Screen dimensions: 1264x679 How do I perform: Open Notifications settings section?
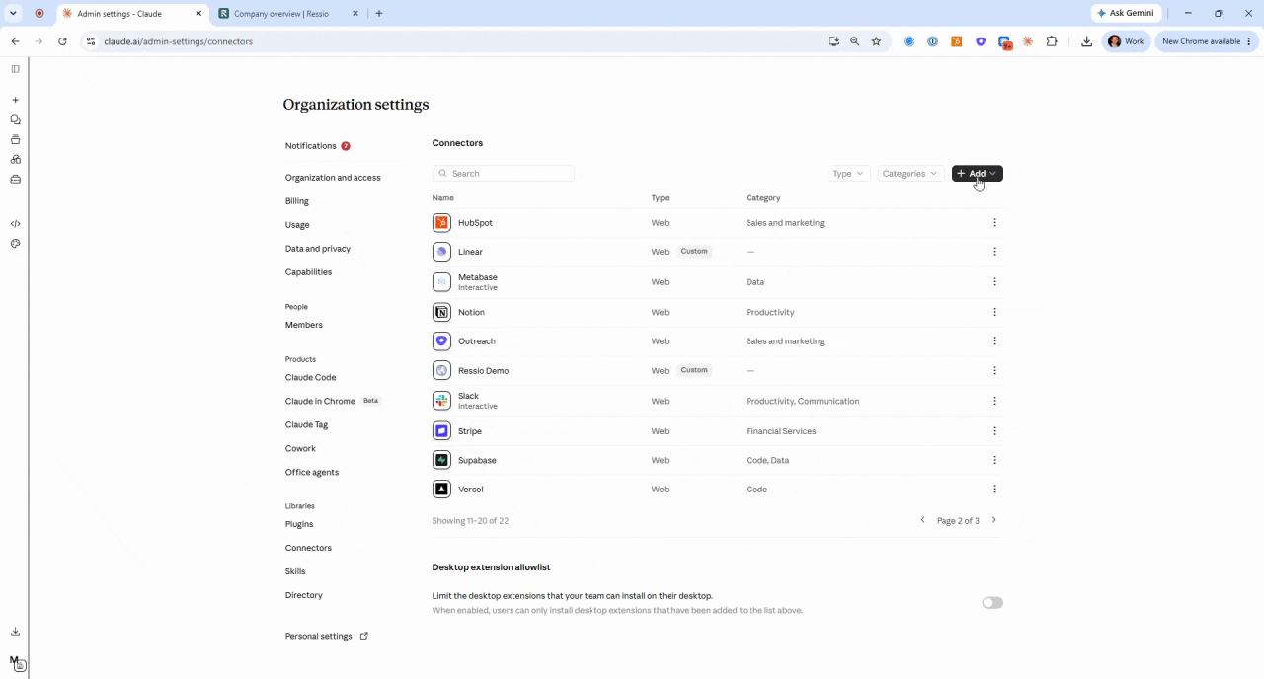[311, 146]
